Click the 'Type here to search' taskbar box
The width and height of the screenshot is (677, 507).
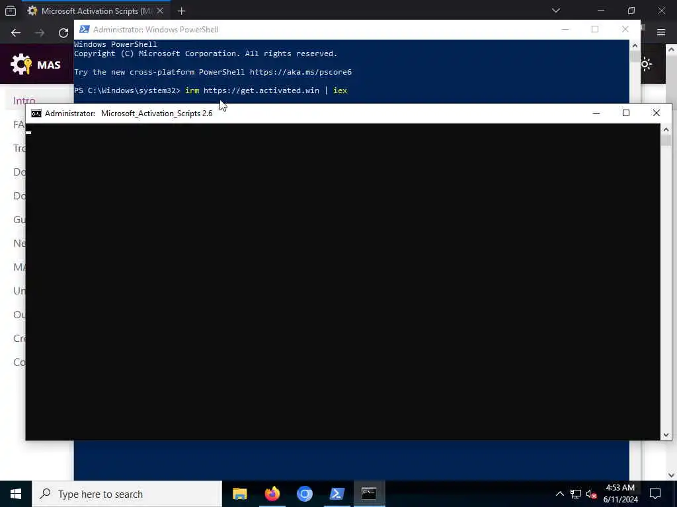pos(127,494)
